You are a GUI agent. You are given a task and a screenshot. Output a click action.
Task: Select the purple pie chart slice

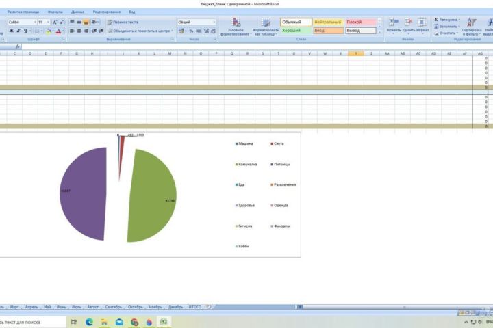[x=84, y=194]
